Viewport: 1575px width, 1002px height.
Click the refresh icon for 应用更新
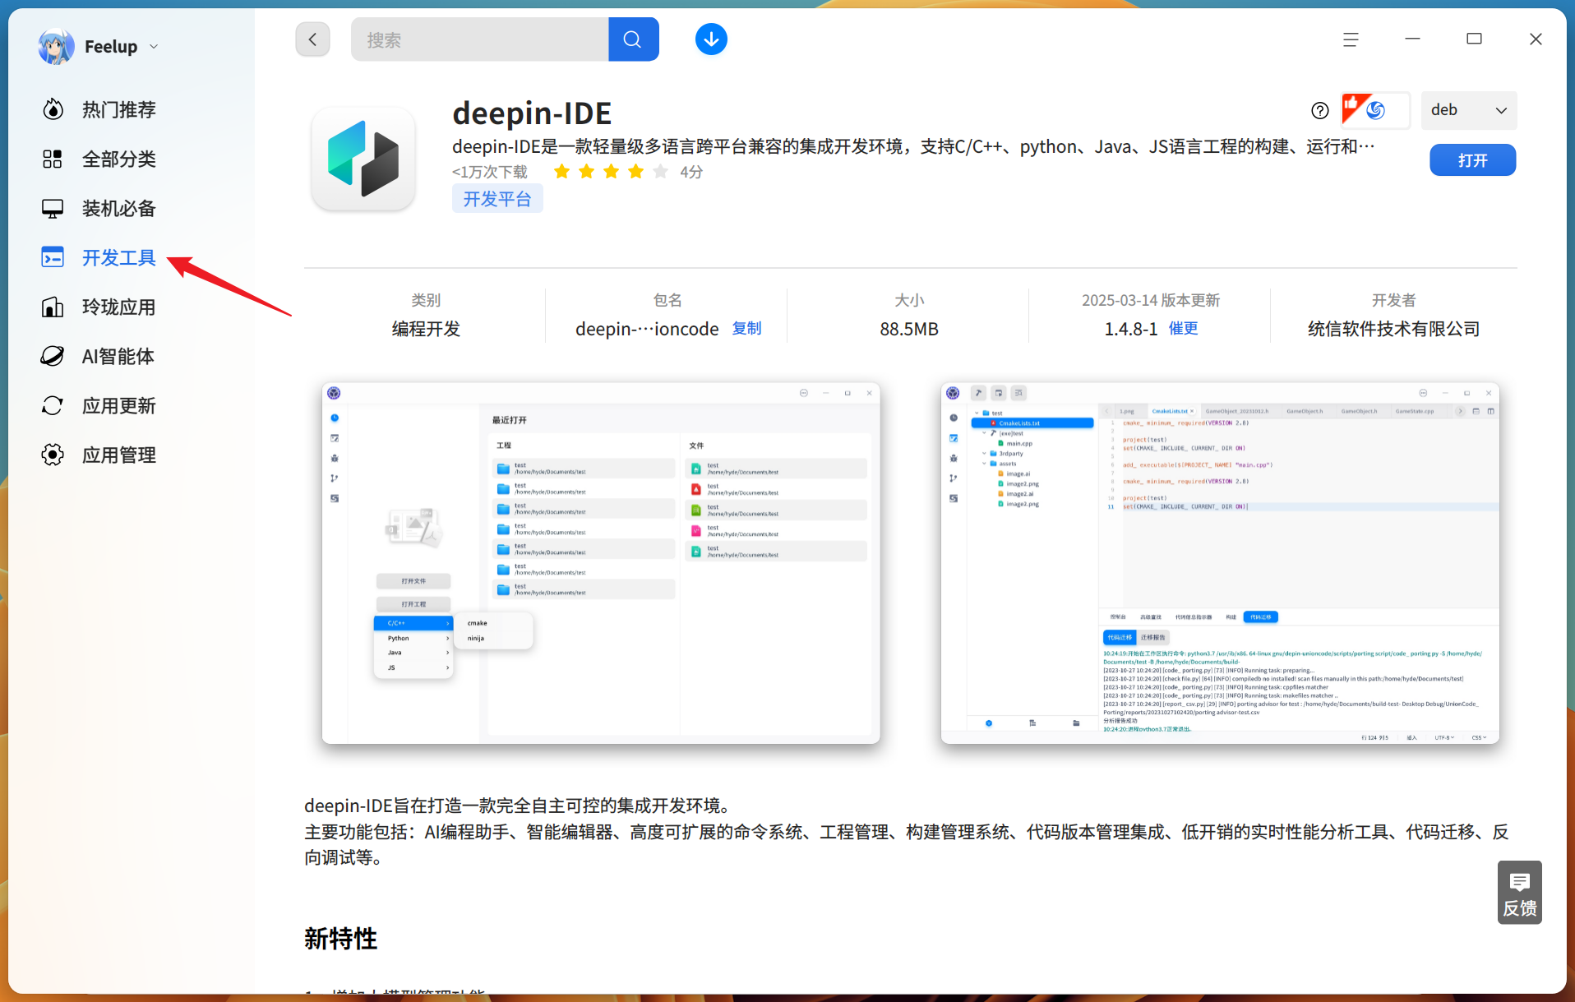[x=53, y=405]
